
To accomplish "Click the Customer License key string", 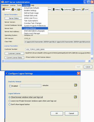I will point(58,53).
